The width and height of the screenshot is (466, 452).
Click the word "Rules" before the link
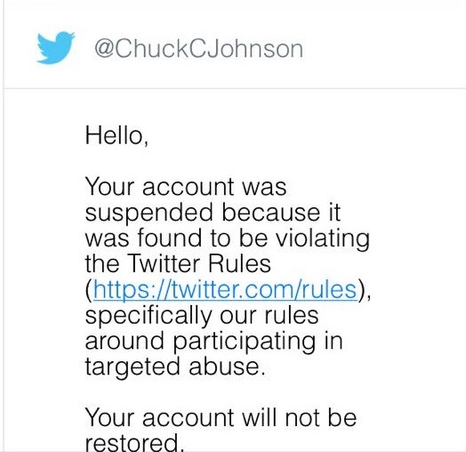pos(239,263)
